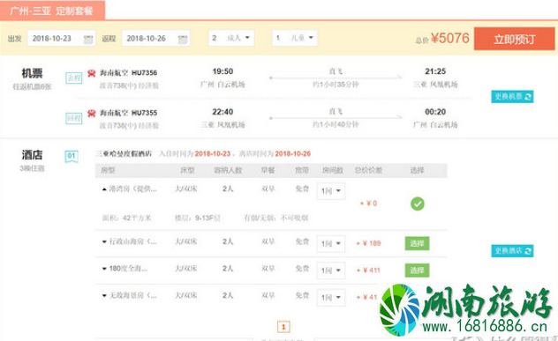Image resolution: width=558 pixels, height=341 pixels.
Task: Select the 180度全海 room with +¥411
Action: pyautogui.click(x=417, y=271)
